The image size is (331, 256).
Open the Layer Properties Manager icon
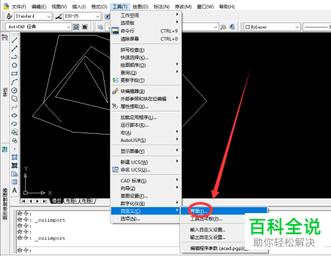[101, 27]
